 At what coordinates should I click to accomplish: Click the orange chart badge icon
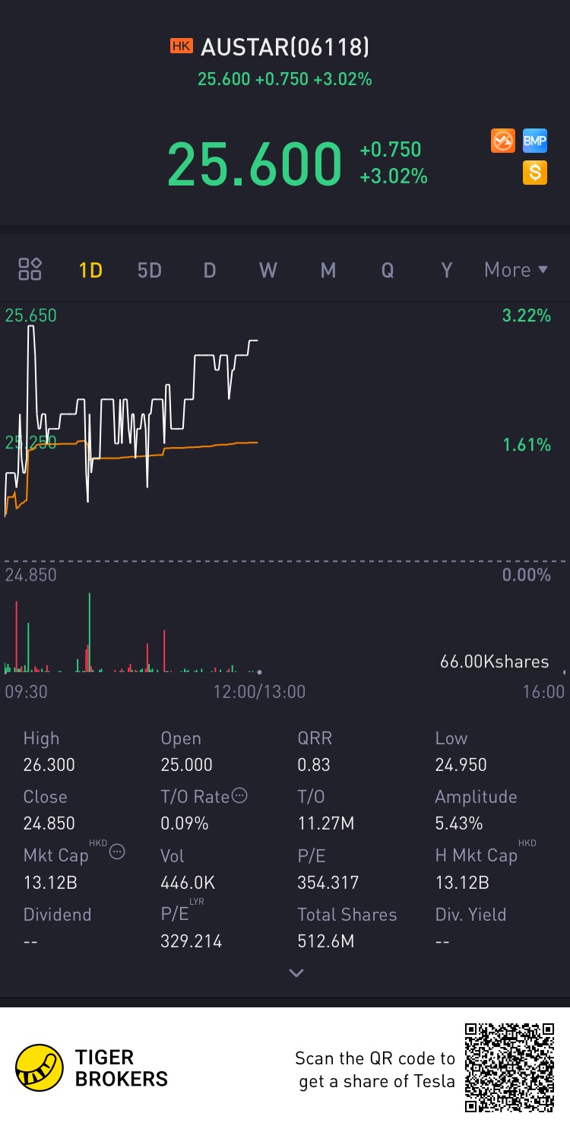tap(503, 141)
